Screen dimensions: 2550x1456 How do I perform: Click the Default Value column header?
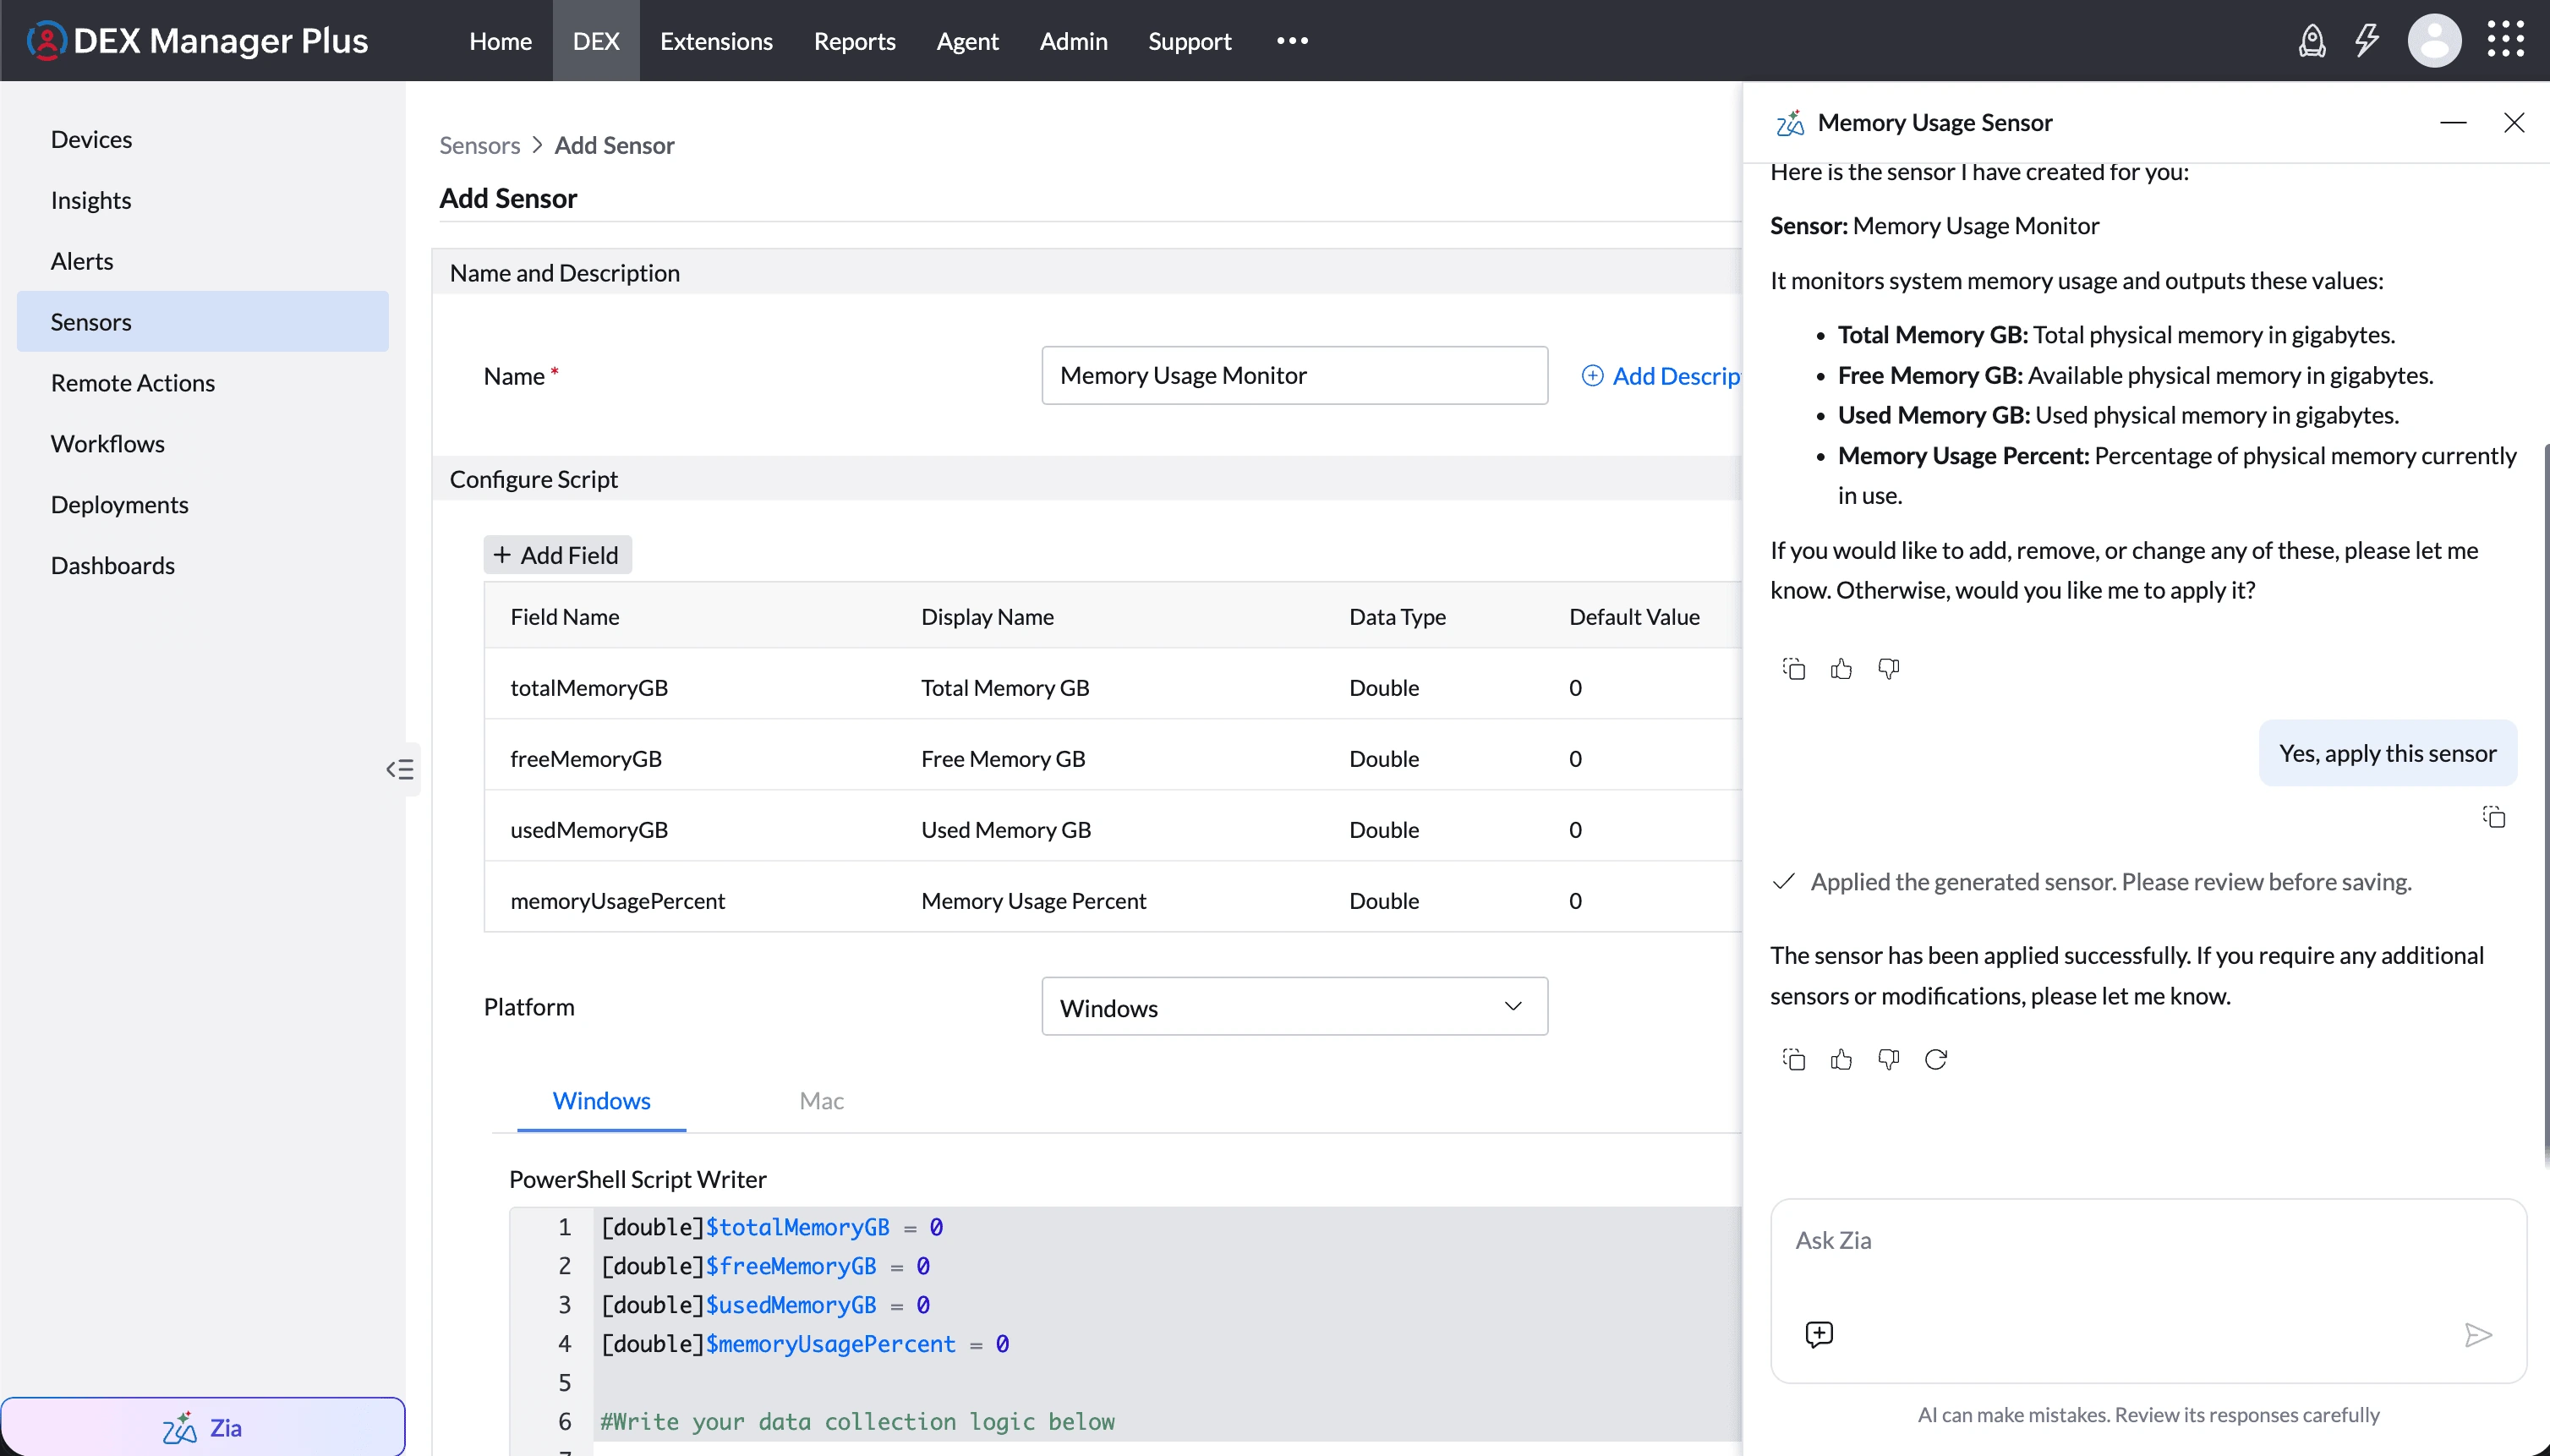[1634, 617]
